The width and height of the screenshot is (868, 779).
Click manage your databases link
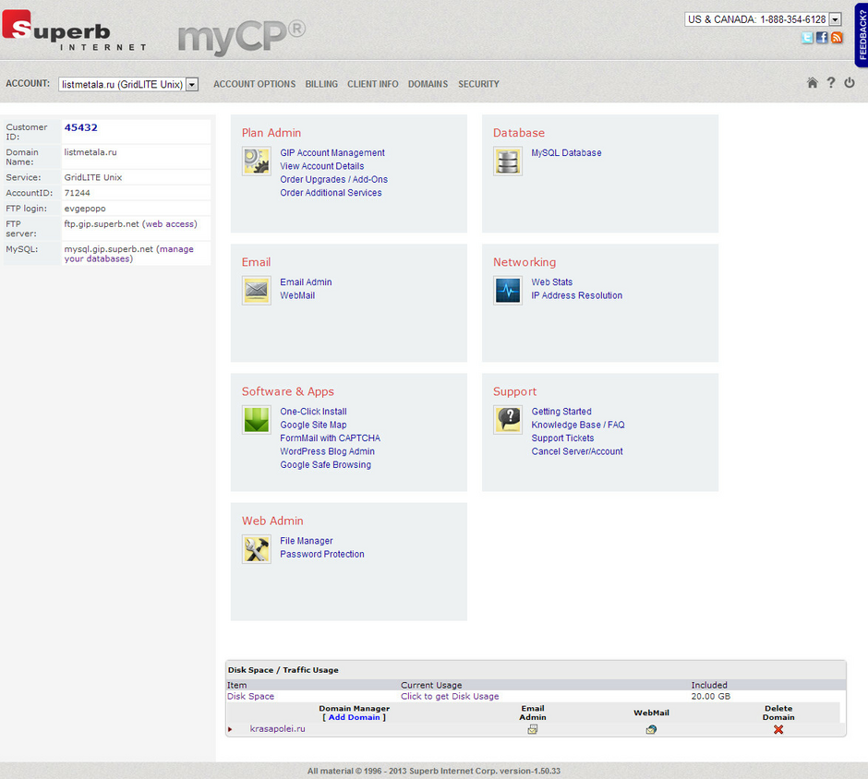coord(129,254)
